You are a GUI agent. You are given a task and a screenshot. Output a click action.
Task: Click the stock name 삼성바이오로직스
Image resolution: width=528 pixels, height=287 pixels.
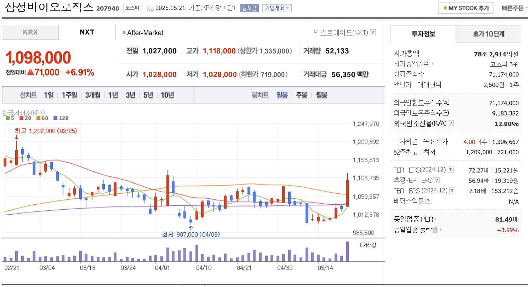click(x=49, y=7)
